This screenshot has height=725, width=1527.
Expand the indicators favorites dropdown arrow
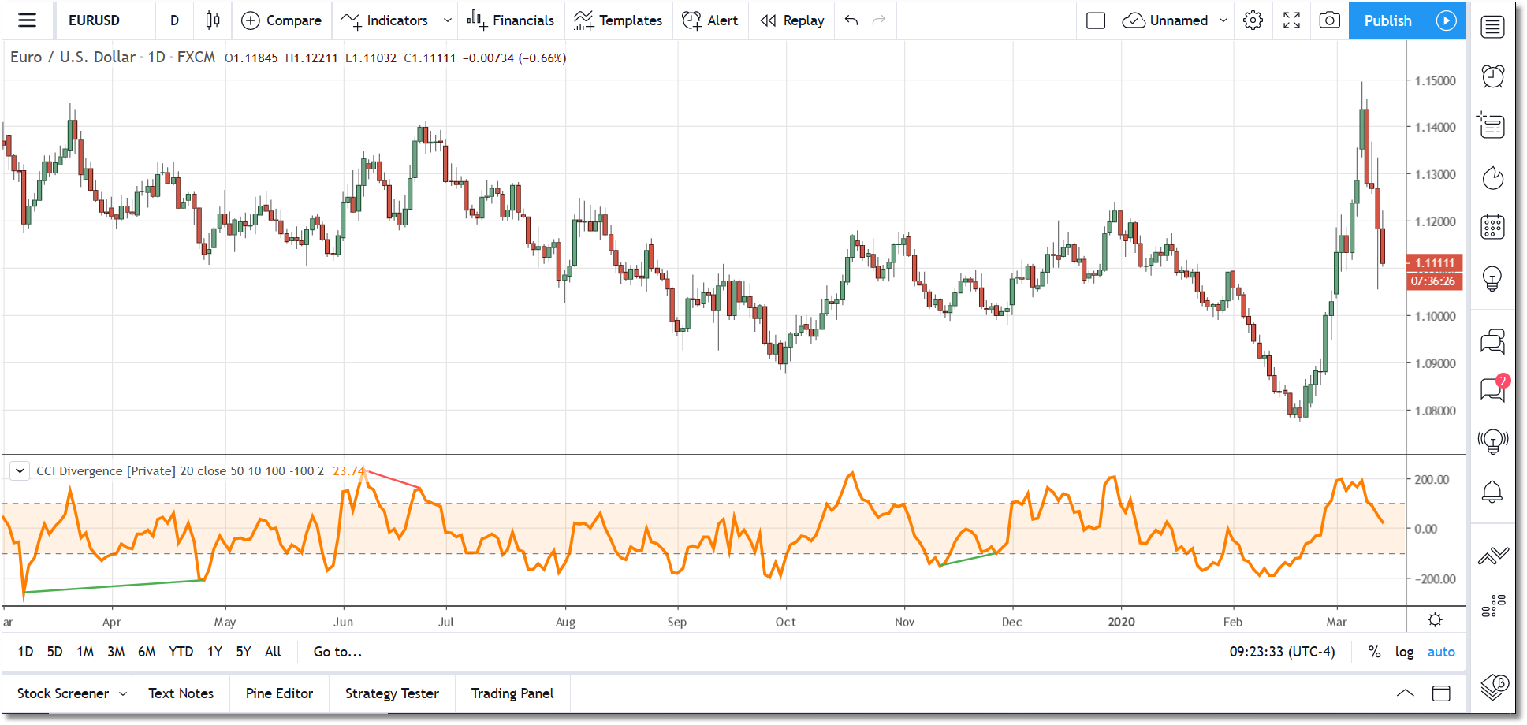point(447,20)
